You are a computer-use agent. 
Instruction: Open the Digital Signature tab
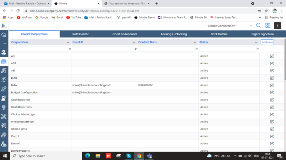click(x=263, y=34)
